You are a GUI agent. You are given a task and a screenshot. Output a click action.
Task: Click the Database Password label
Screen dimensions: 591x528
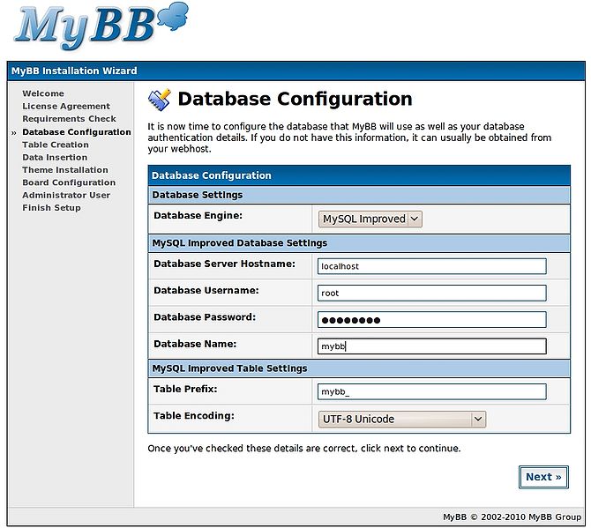click(x=205, y=317)
